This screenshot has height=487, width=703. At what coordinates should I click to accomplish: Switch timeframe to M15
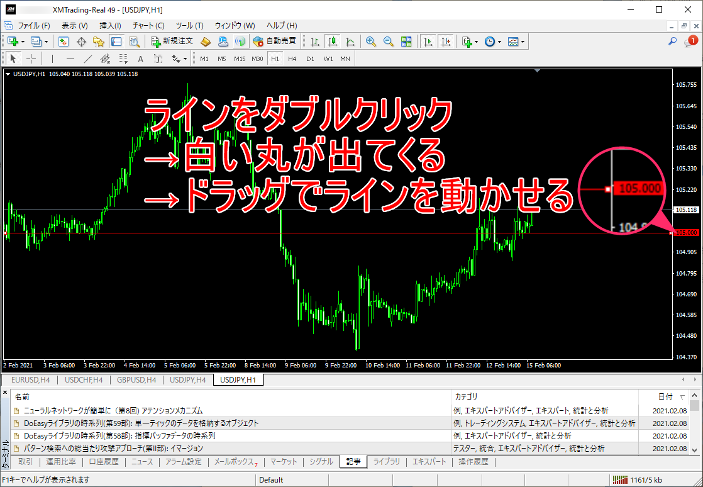(240, 59)
